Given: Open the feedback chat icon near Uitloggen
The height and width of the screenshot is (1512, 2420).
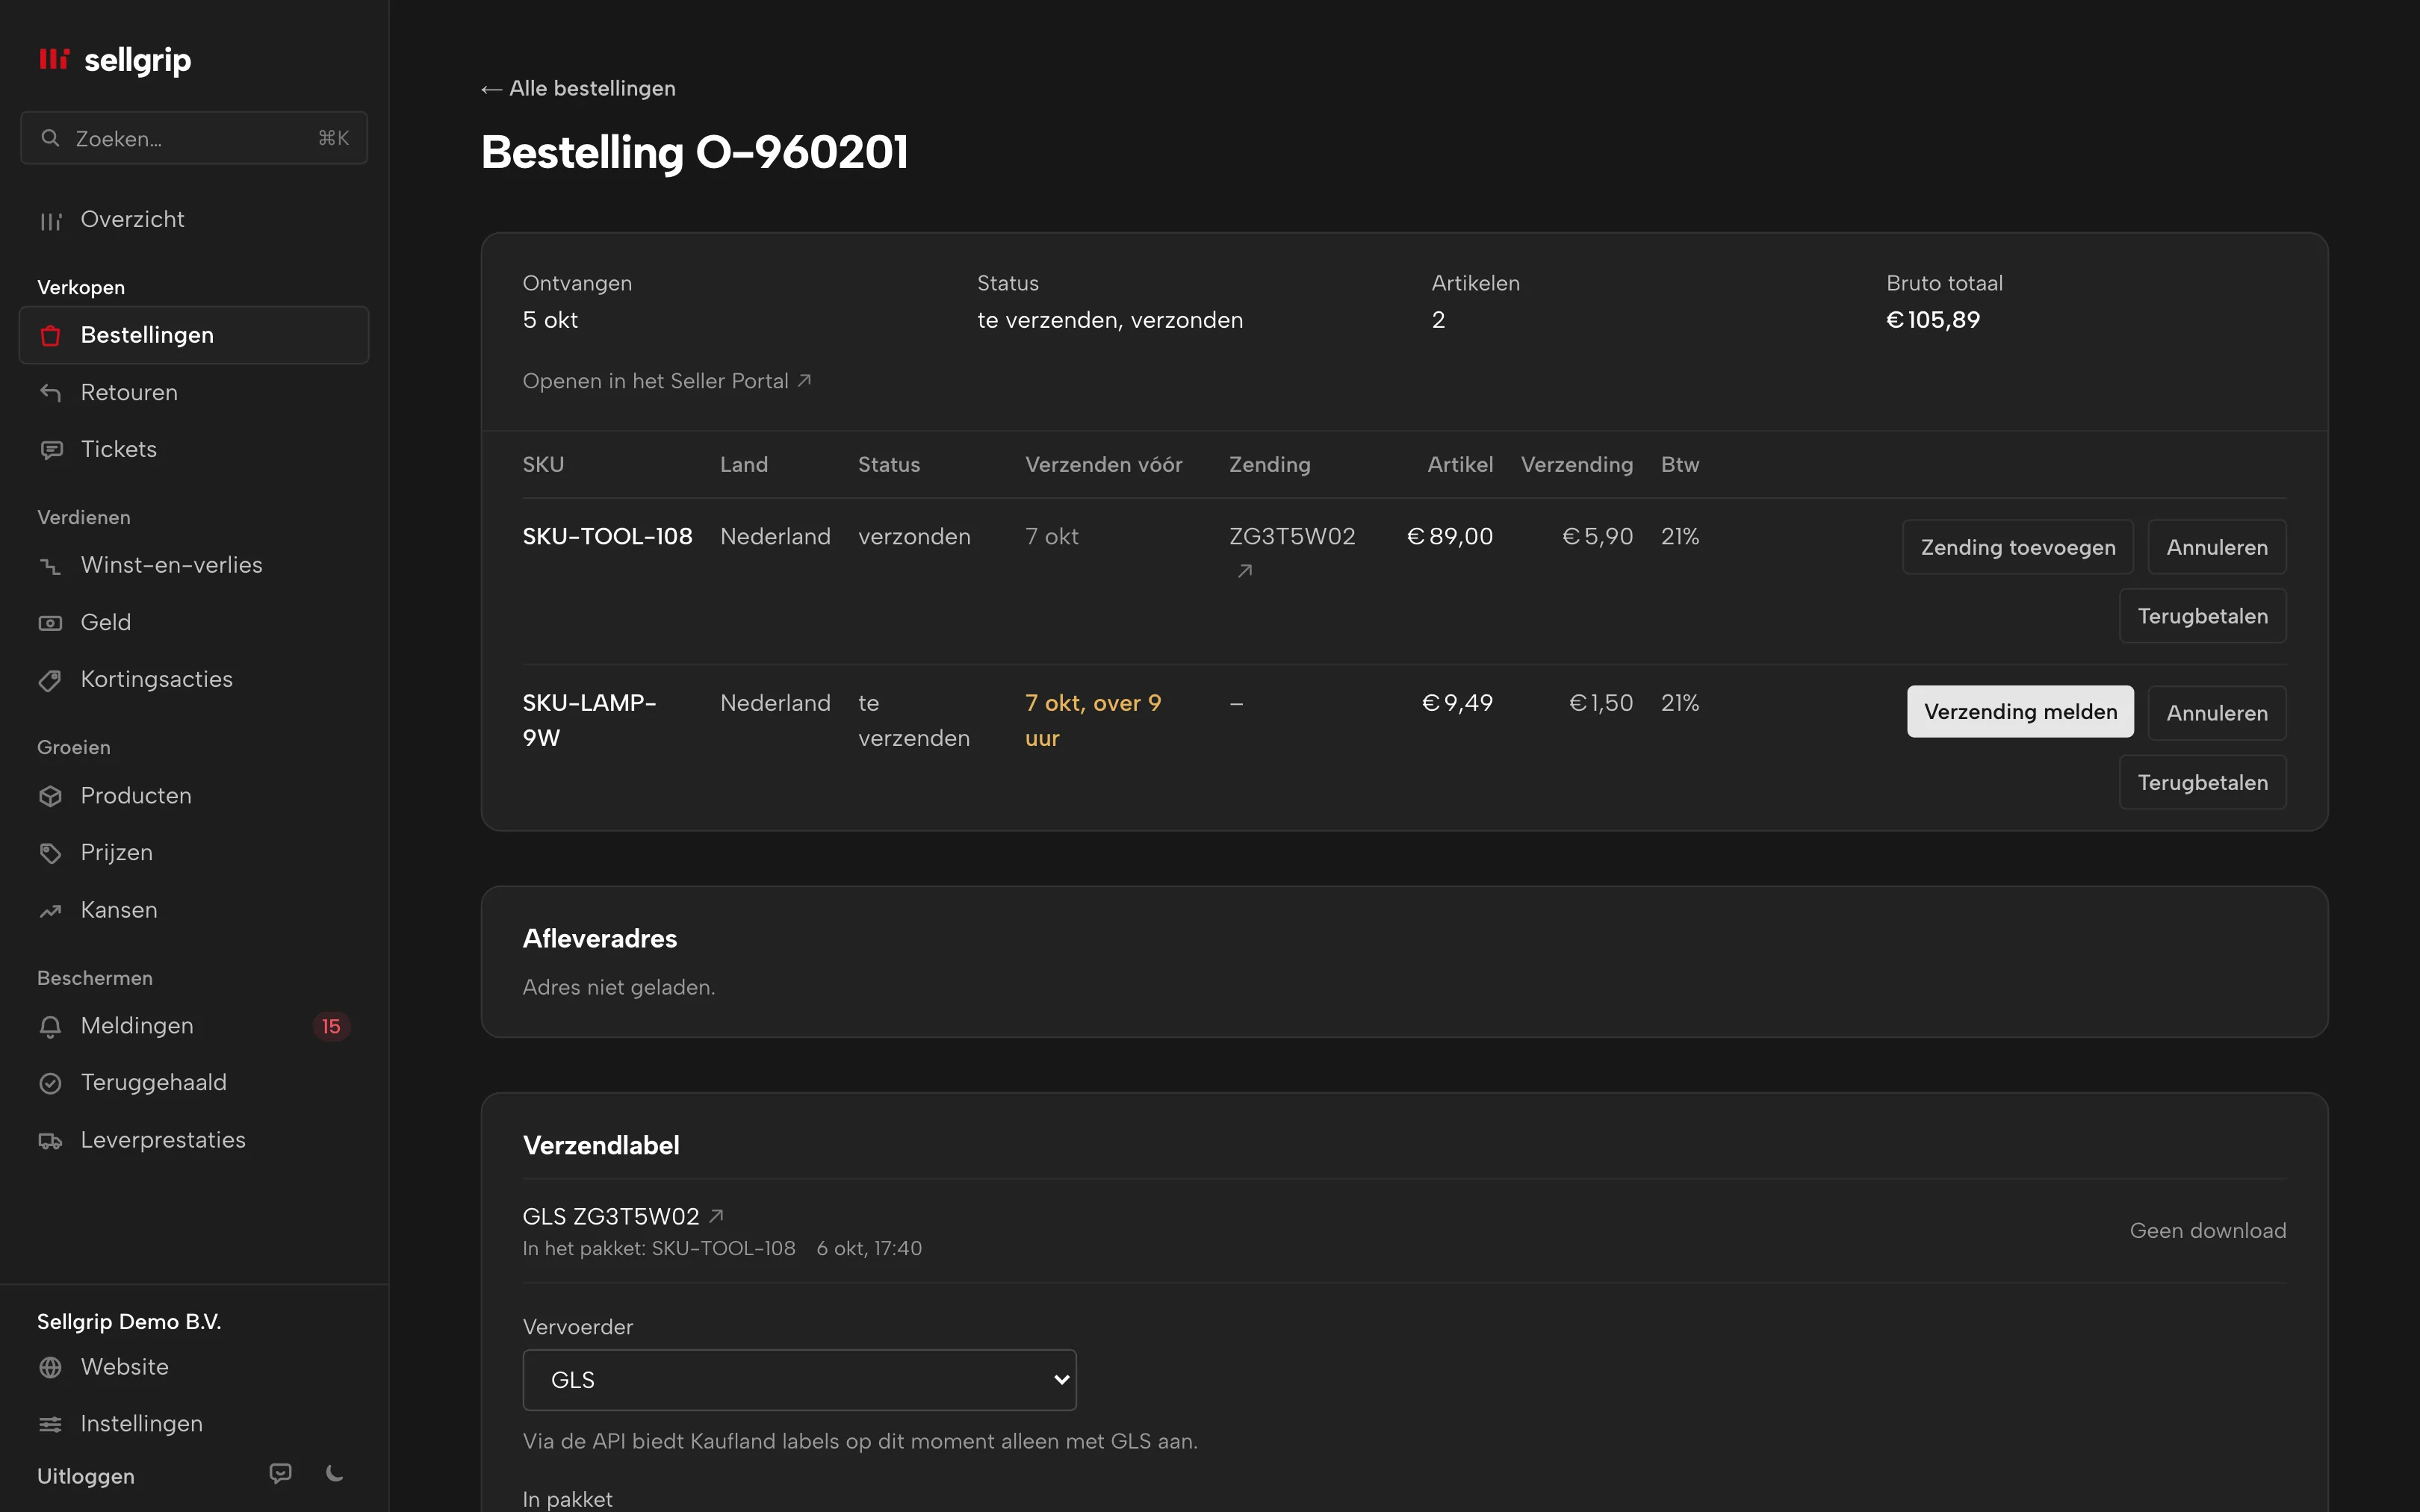Looking at the screenshot, I should (x=281, y=1473).
